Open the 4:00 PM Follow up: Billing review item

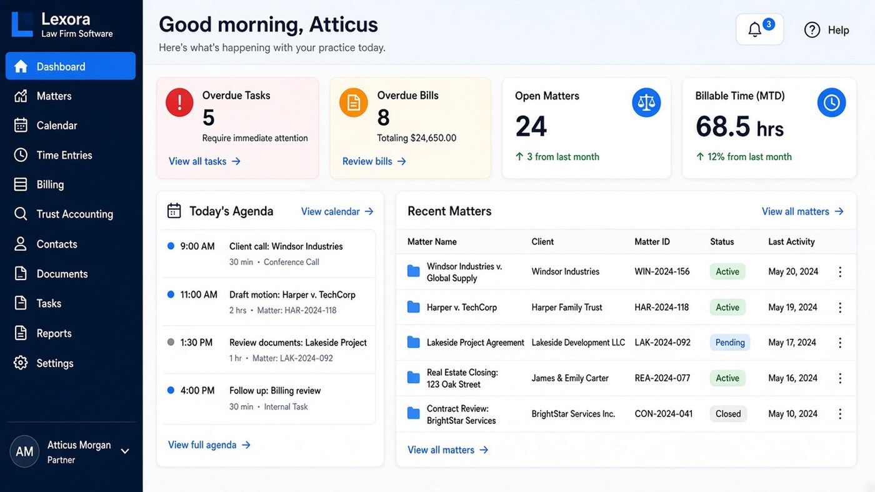[x=269, y=398]
